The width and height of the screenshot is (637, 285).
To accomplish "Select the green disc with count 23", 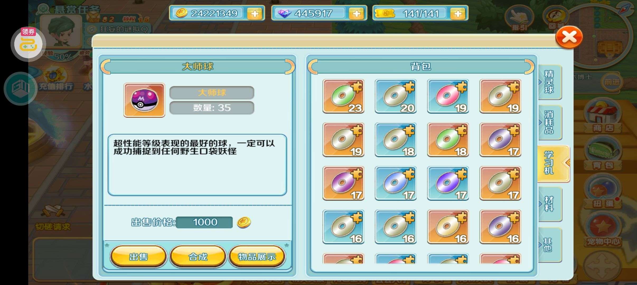I will coord(343,96).
